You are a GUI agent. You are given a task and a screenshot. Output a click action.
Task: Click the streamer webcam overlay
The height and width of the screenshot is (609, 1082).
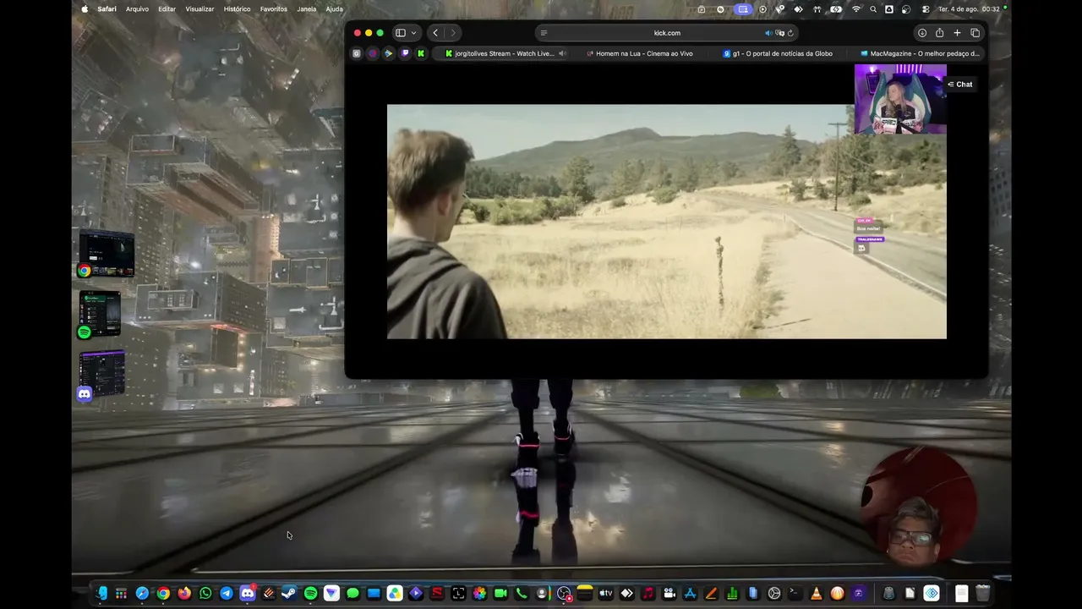coord(900,99)
